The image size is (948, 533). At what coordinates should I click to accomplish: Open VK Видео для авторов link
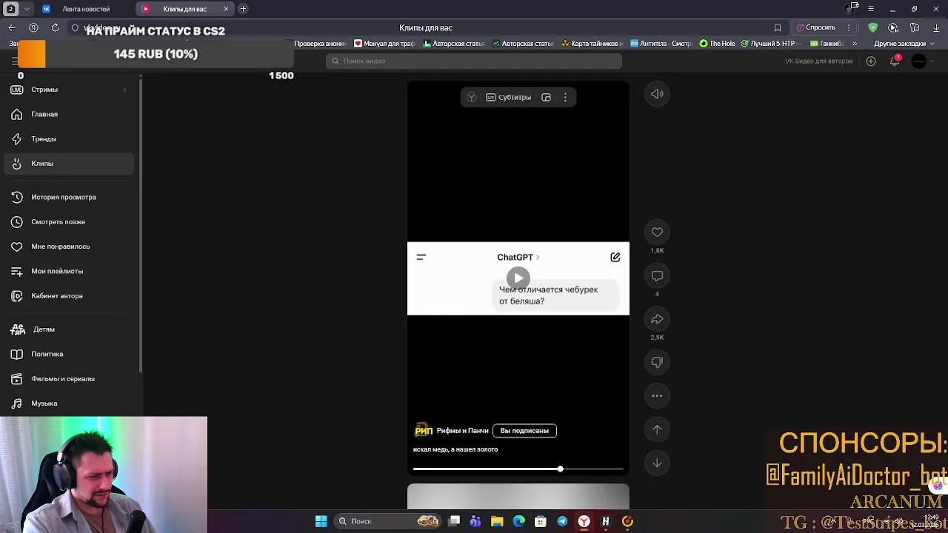(818, 61)
